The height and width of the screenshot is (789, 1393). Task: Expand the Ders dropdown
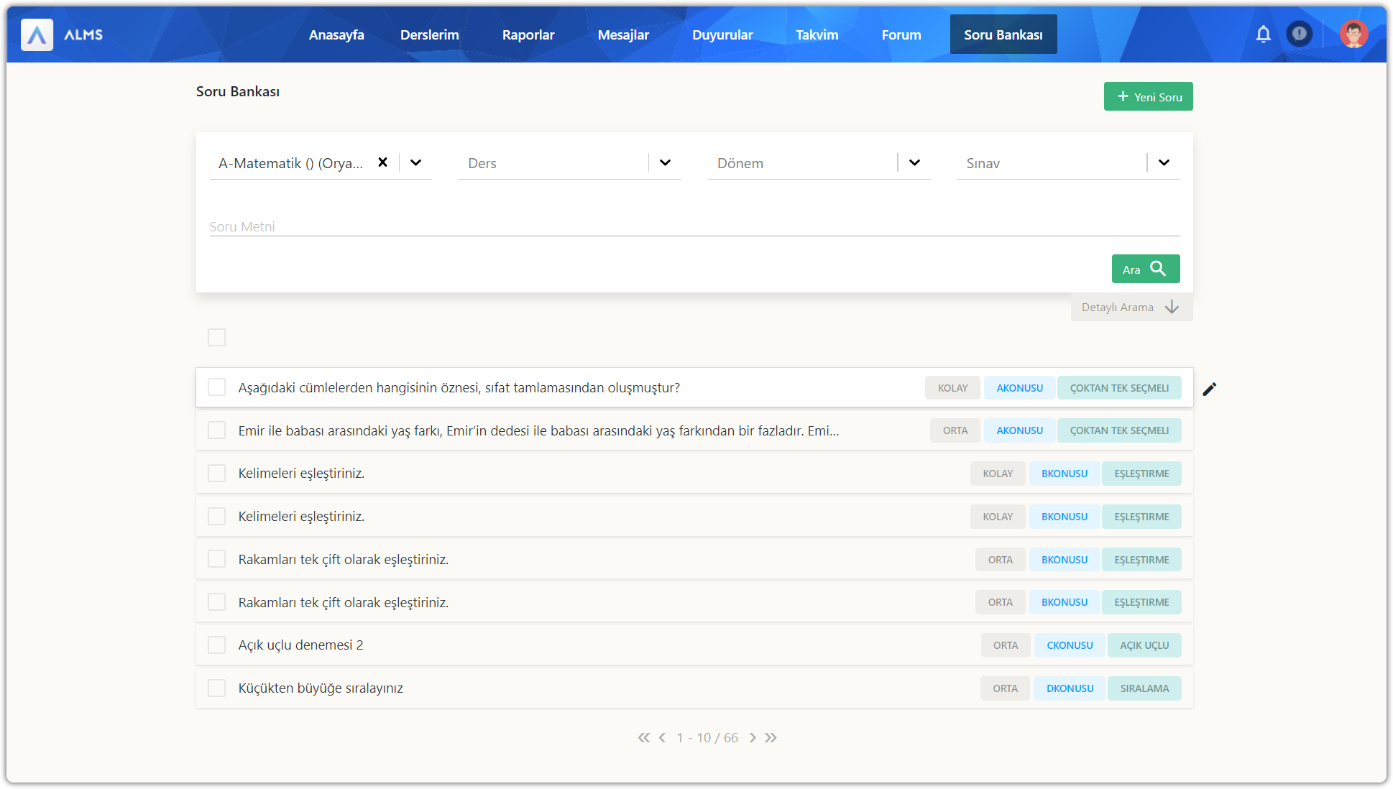665,163
